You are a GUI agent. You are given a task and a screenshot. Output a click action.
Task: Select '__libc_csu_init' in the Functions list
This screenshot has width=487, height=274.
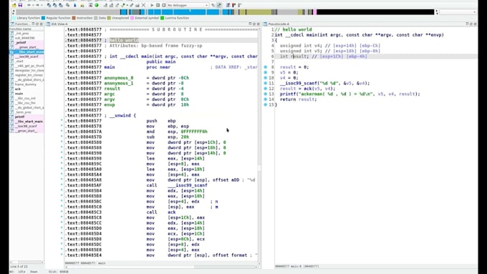pos(26,98)
